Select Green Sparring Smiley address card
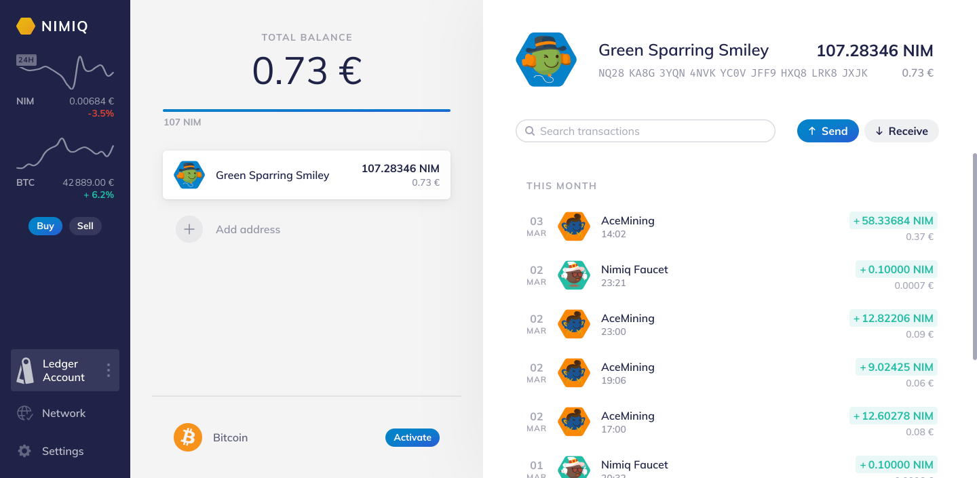This screenshot has height=478, width=977. [307, 175]
